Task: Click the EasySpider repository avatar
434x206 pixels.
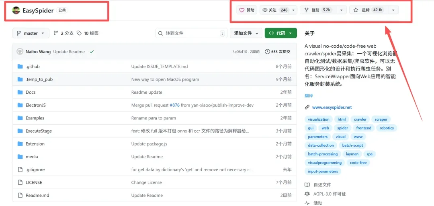Action: tap(16, 10)
